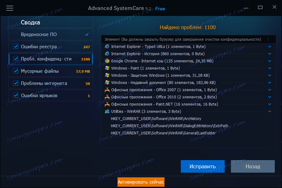Click the 1100 count on Пробл. конфиденц-сти
Viewport: 282px width, 188px height.
(86, 59)
